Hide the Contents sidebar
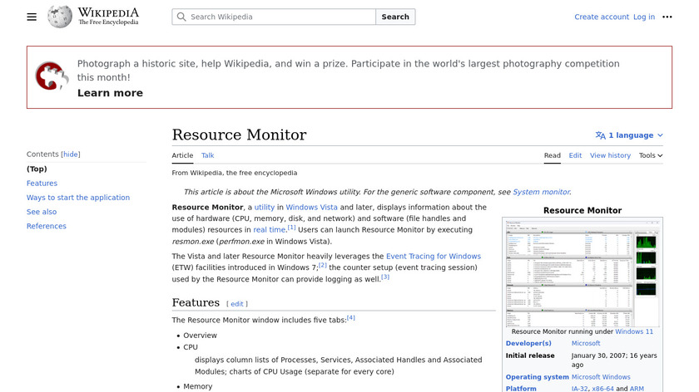Image resolution: width=699 pixels, height=392 pixels. tap(72, 154)
